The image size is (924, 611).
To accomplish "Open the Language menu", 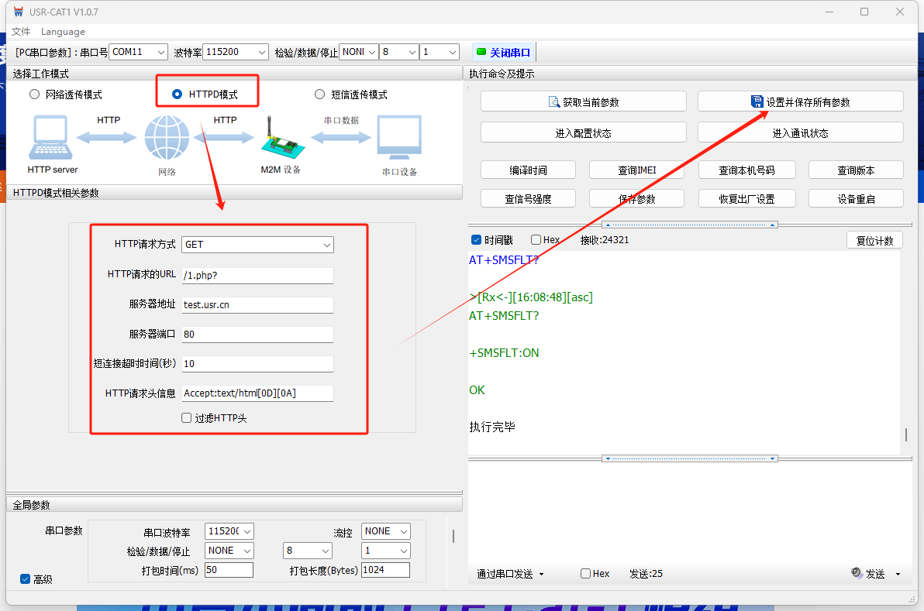I will click(x=63, y=32).
